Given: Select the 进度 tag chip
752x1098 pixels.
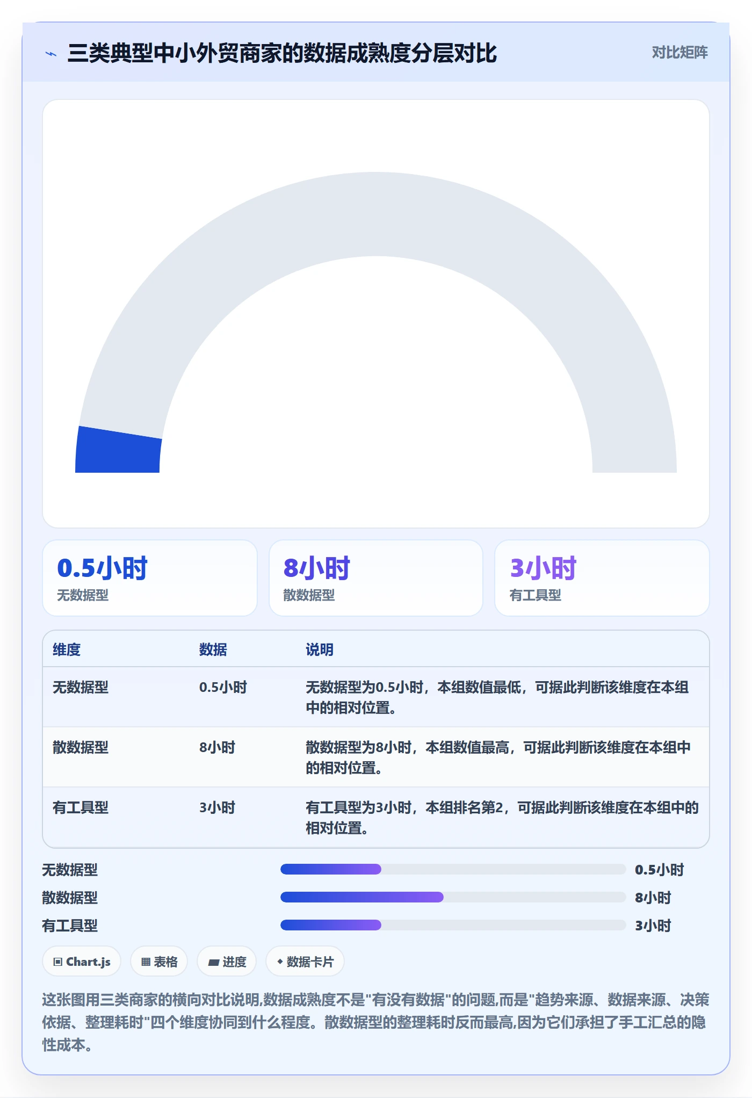Looking at the screenshot, I should coord(227,962).
